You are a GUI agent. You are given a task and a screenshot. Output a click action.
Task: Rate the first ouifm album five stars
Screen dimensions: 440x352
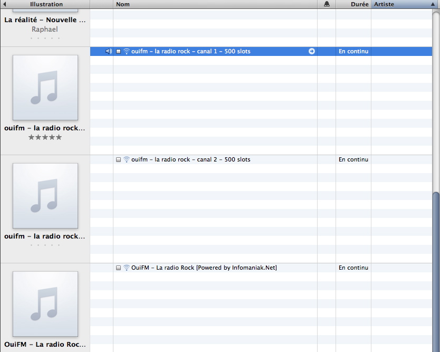click(x=58, y=137)
